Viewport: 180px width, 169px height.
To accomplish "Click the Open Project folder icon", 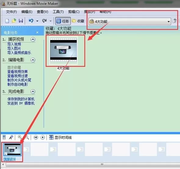I will tap(14, 21).
